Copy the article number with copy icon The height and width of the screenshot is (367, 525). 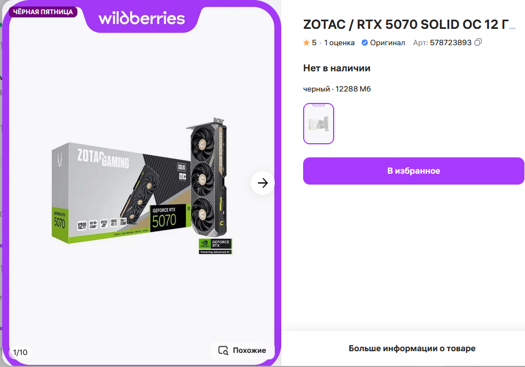click(x=478, y=42)
